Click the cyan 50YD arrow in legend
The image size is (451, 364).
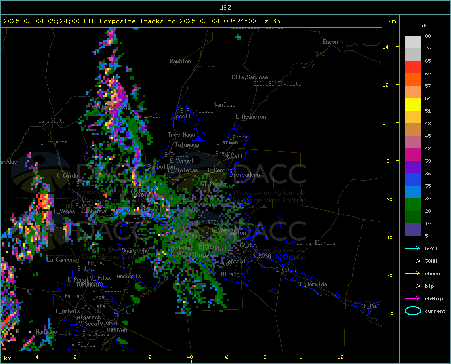413,248
